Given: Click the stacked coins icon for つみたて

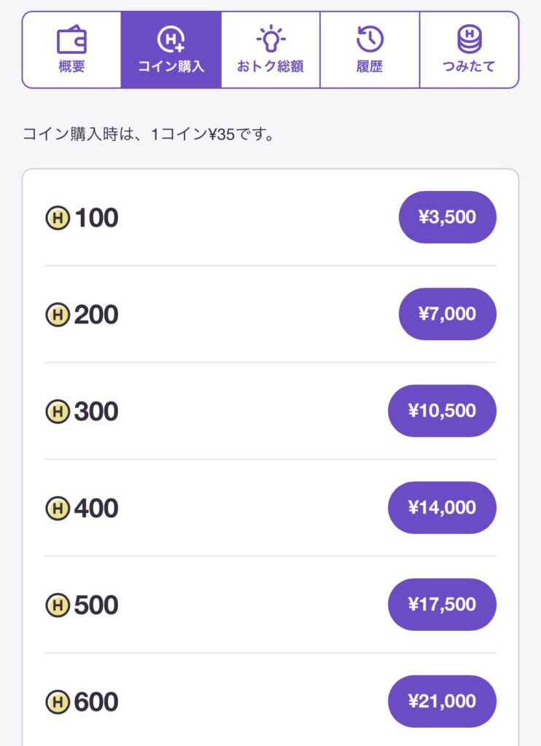Looking at the screenshot, I should [469, 39].
